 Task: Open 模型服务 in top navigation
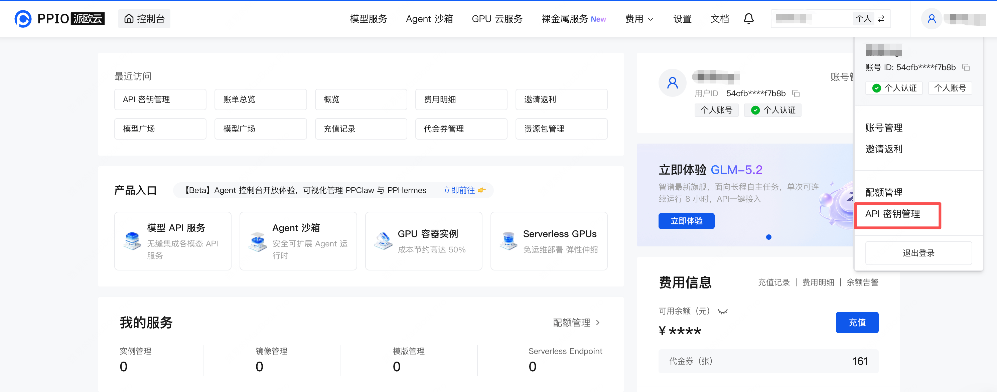(369, 19)
